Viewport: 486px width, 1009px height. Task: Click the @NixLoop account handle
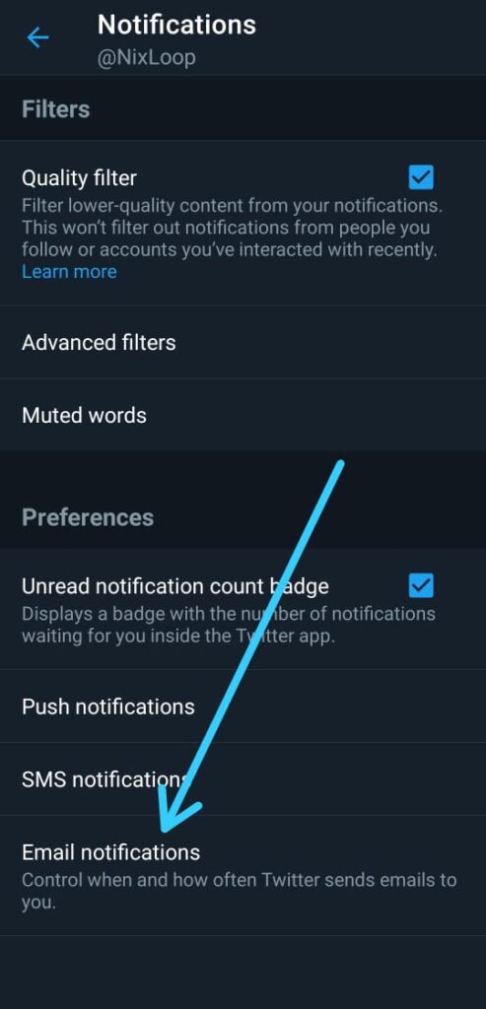point(146,58)
